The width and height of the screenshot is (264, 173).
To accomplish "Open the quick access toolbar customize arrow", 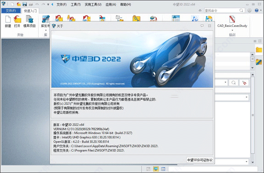I will click(x=48, y=4).
